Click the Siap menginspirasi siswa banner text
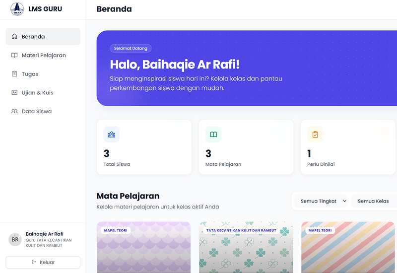The height and width of the screenshot is (273, 397). click(196, 83)
